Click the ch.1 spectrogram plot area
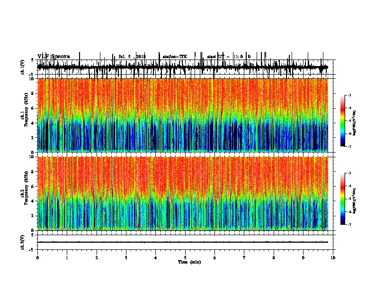The height and width of the screenshot is (289, 375). 183,115
